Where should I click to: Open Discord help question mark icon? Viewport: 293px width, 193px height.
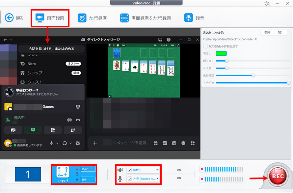(x=169, y=40)
